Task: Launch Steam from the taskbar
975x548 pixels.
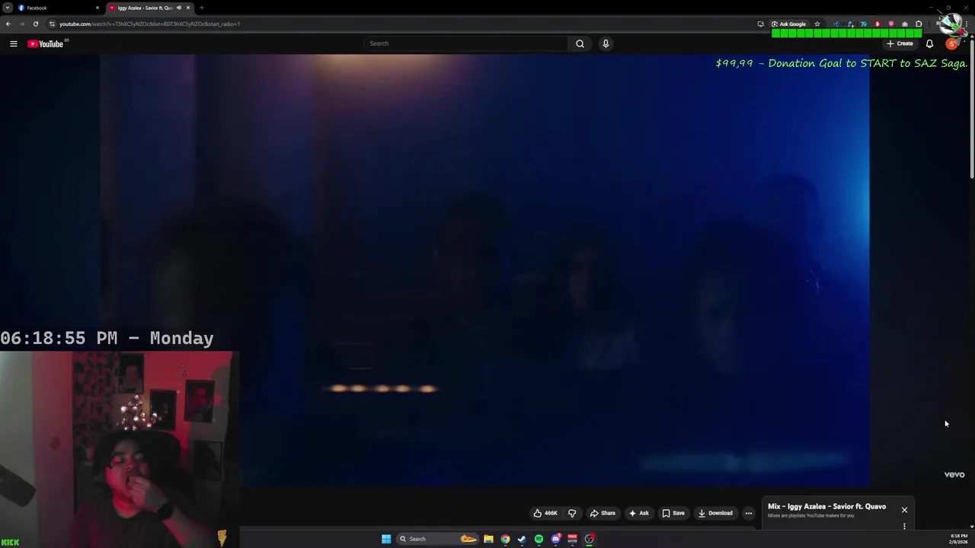Action: point(522,539)
